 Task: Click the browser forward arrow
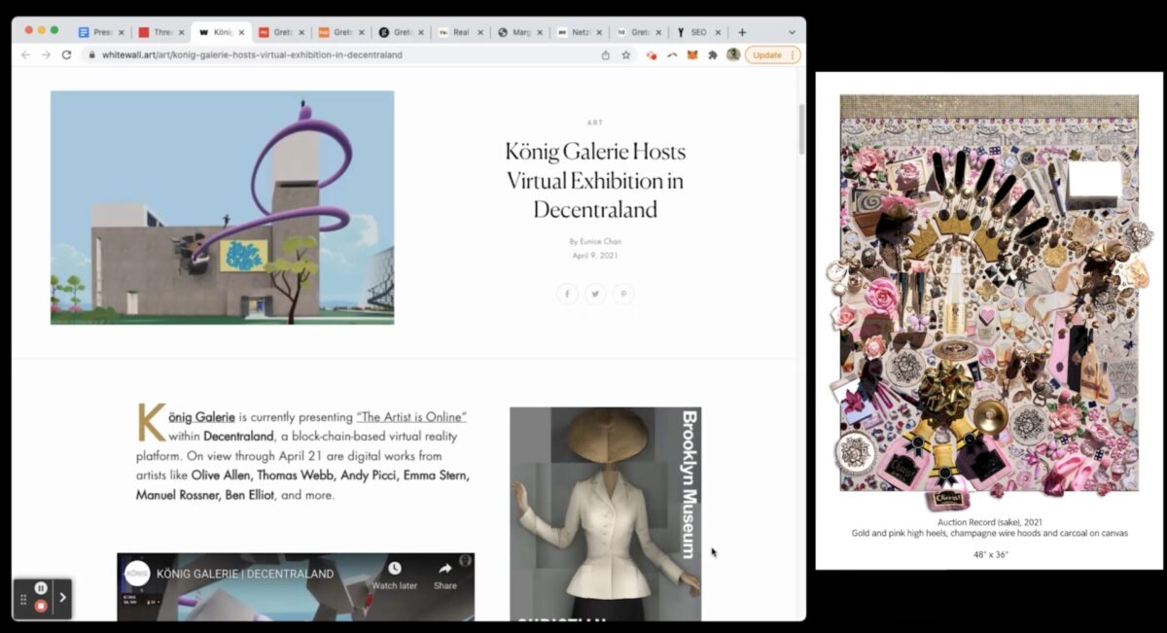pyautogui.click(x=46, y=55)
